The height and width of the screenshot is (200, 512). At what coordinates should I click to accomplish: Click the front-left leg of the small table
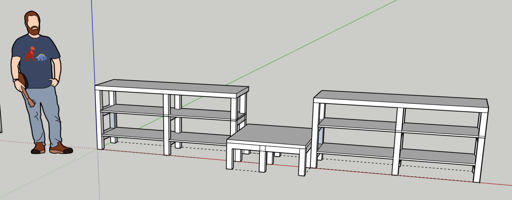[x=230, y=157]
